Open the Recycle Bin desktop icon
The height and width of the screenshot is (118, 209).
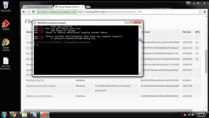(6, 7)
